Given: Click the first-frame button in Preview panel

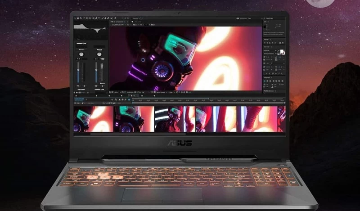Looking at the screenshot, I should (x=265, y=43).
